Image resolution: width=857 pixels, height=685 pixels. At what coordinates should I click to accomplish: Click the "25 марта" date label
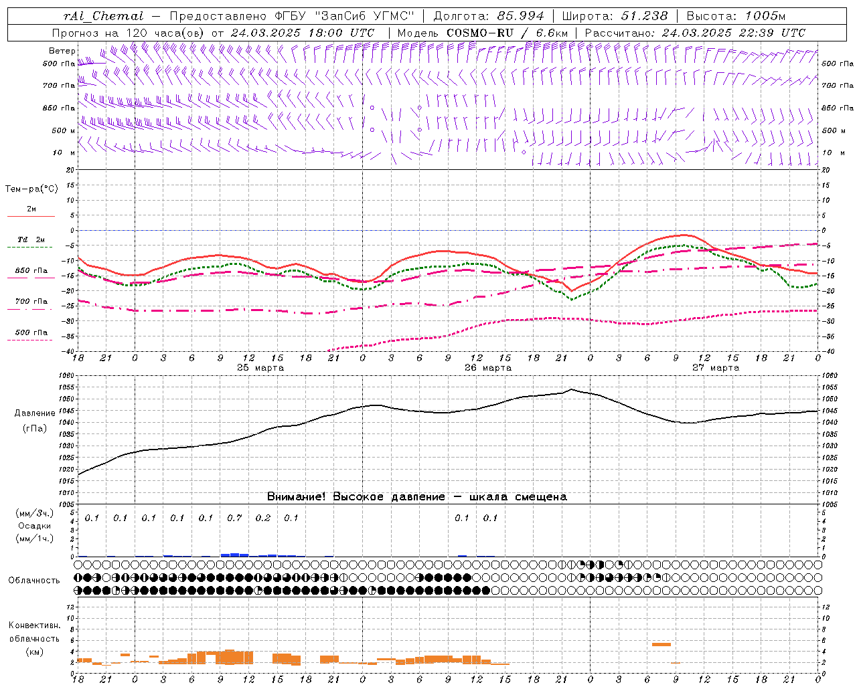click(260, 368)
